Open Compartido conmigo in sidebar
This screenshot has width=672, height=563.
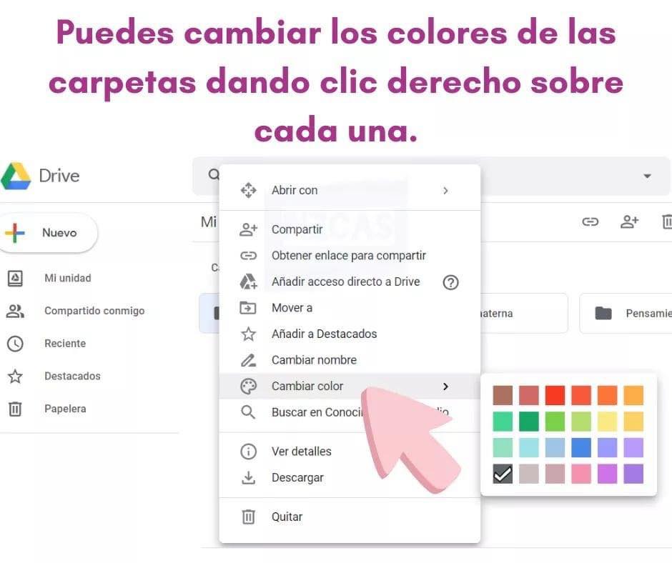pos(94,311)
